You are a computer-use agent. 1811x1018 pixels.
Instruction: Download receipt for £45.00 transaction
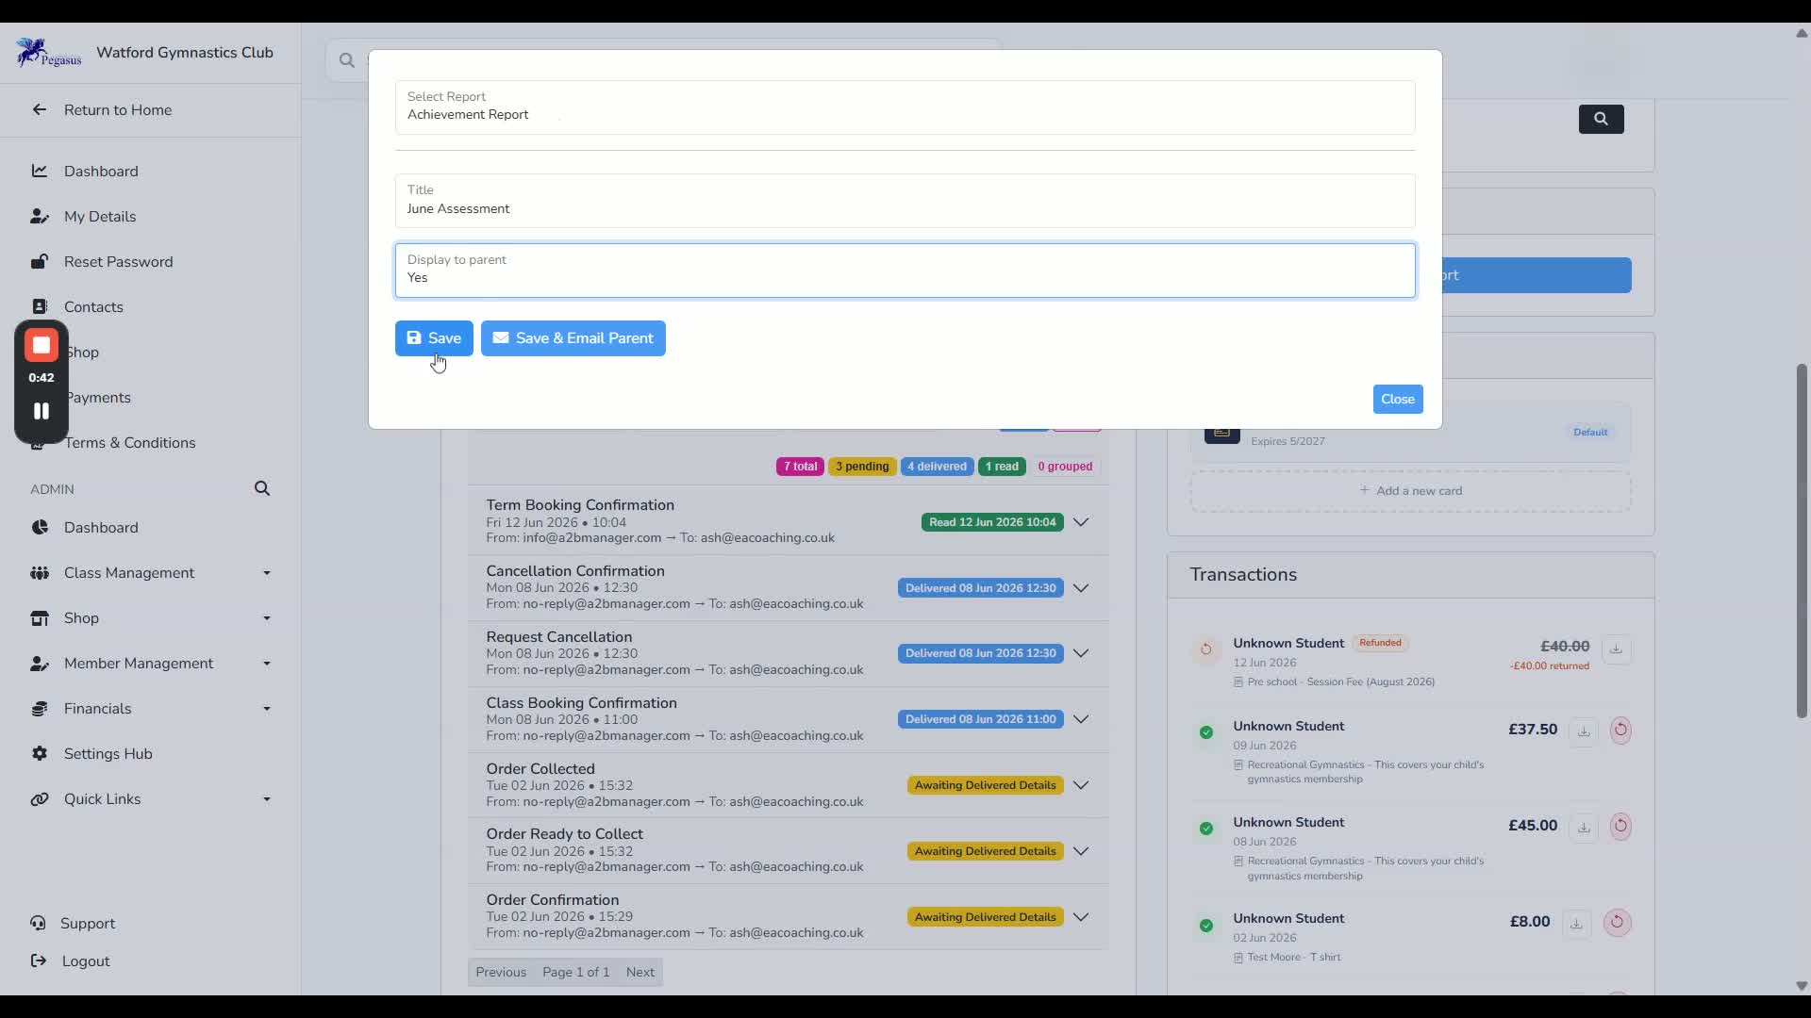pos(1584,828)
